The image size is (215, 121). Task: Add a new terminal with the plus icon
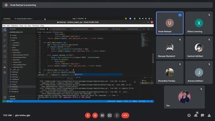coord(145,77)
